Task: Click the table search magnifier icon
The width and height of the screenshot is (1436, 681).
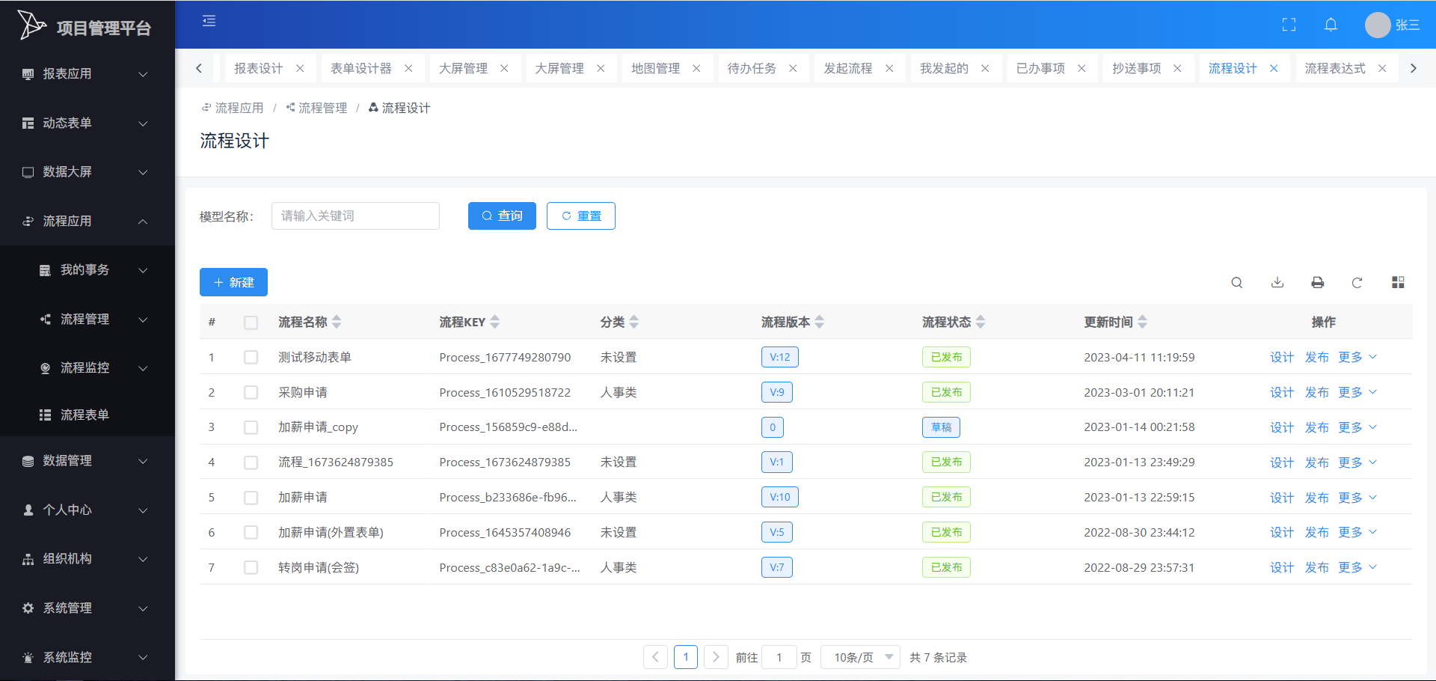Action: click(1237, 282)
